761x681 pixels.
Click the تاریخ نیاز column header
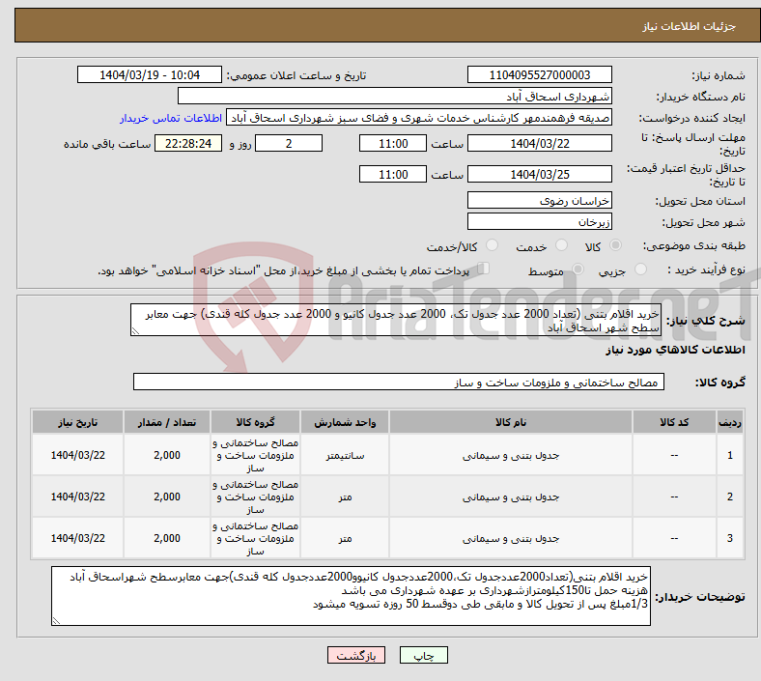click(77, 422)
